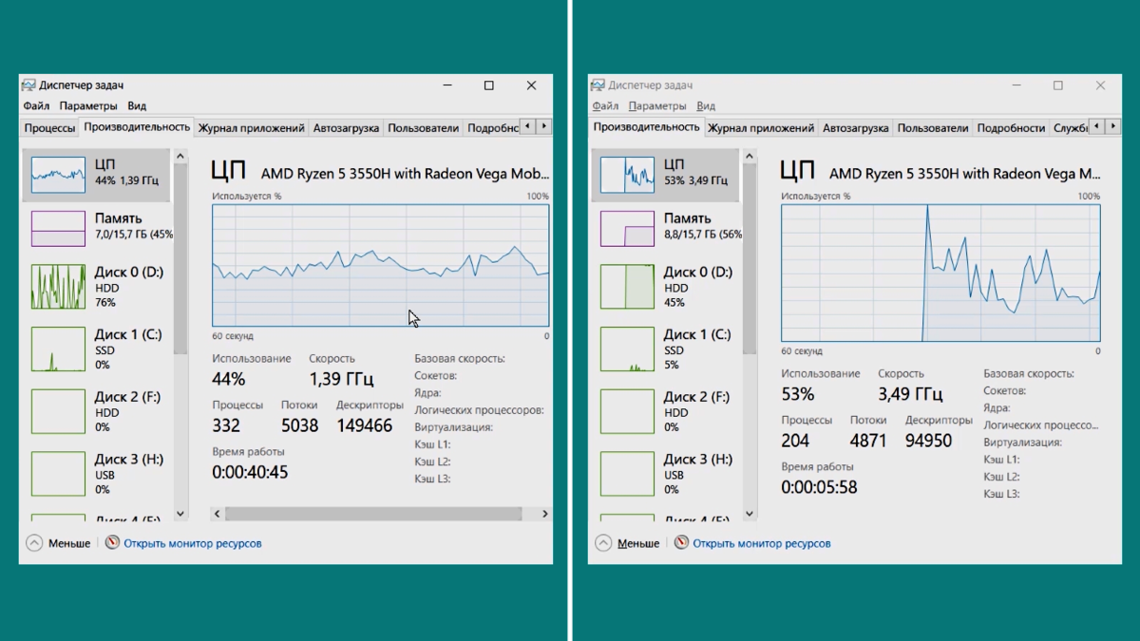Click descriptors value 149466
The width and height of the screenshot is (1140, 641).
tap(365, 425)
